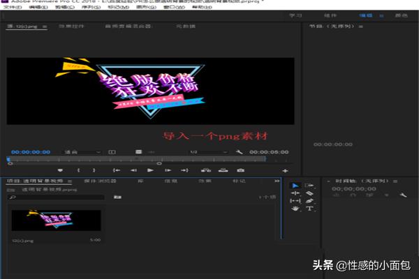The image size is (419, 279).
Task: Select the Type tool
Action: [309, 209]
